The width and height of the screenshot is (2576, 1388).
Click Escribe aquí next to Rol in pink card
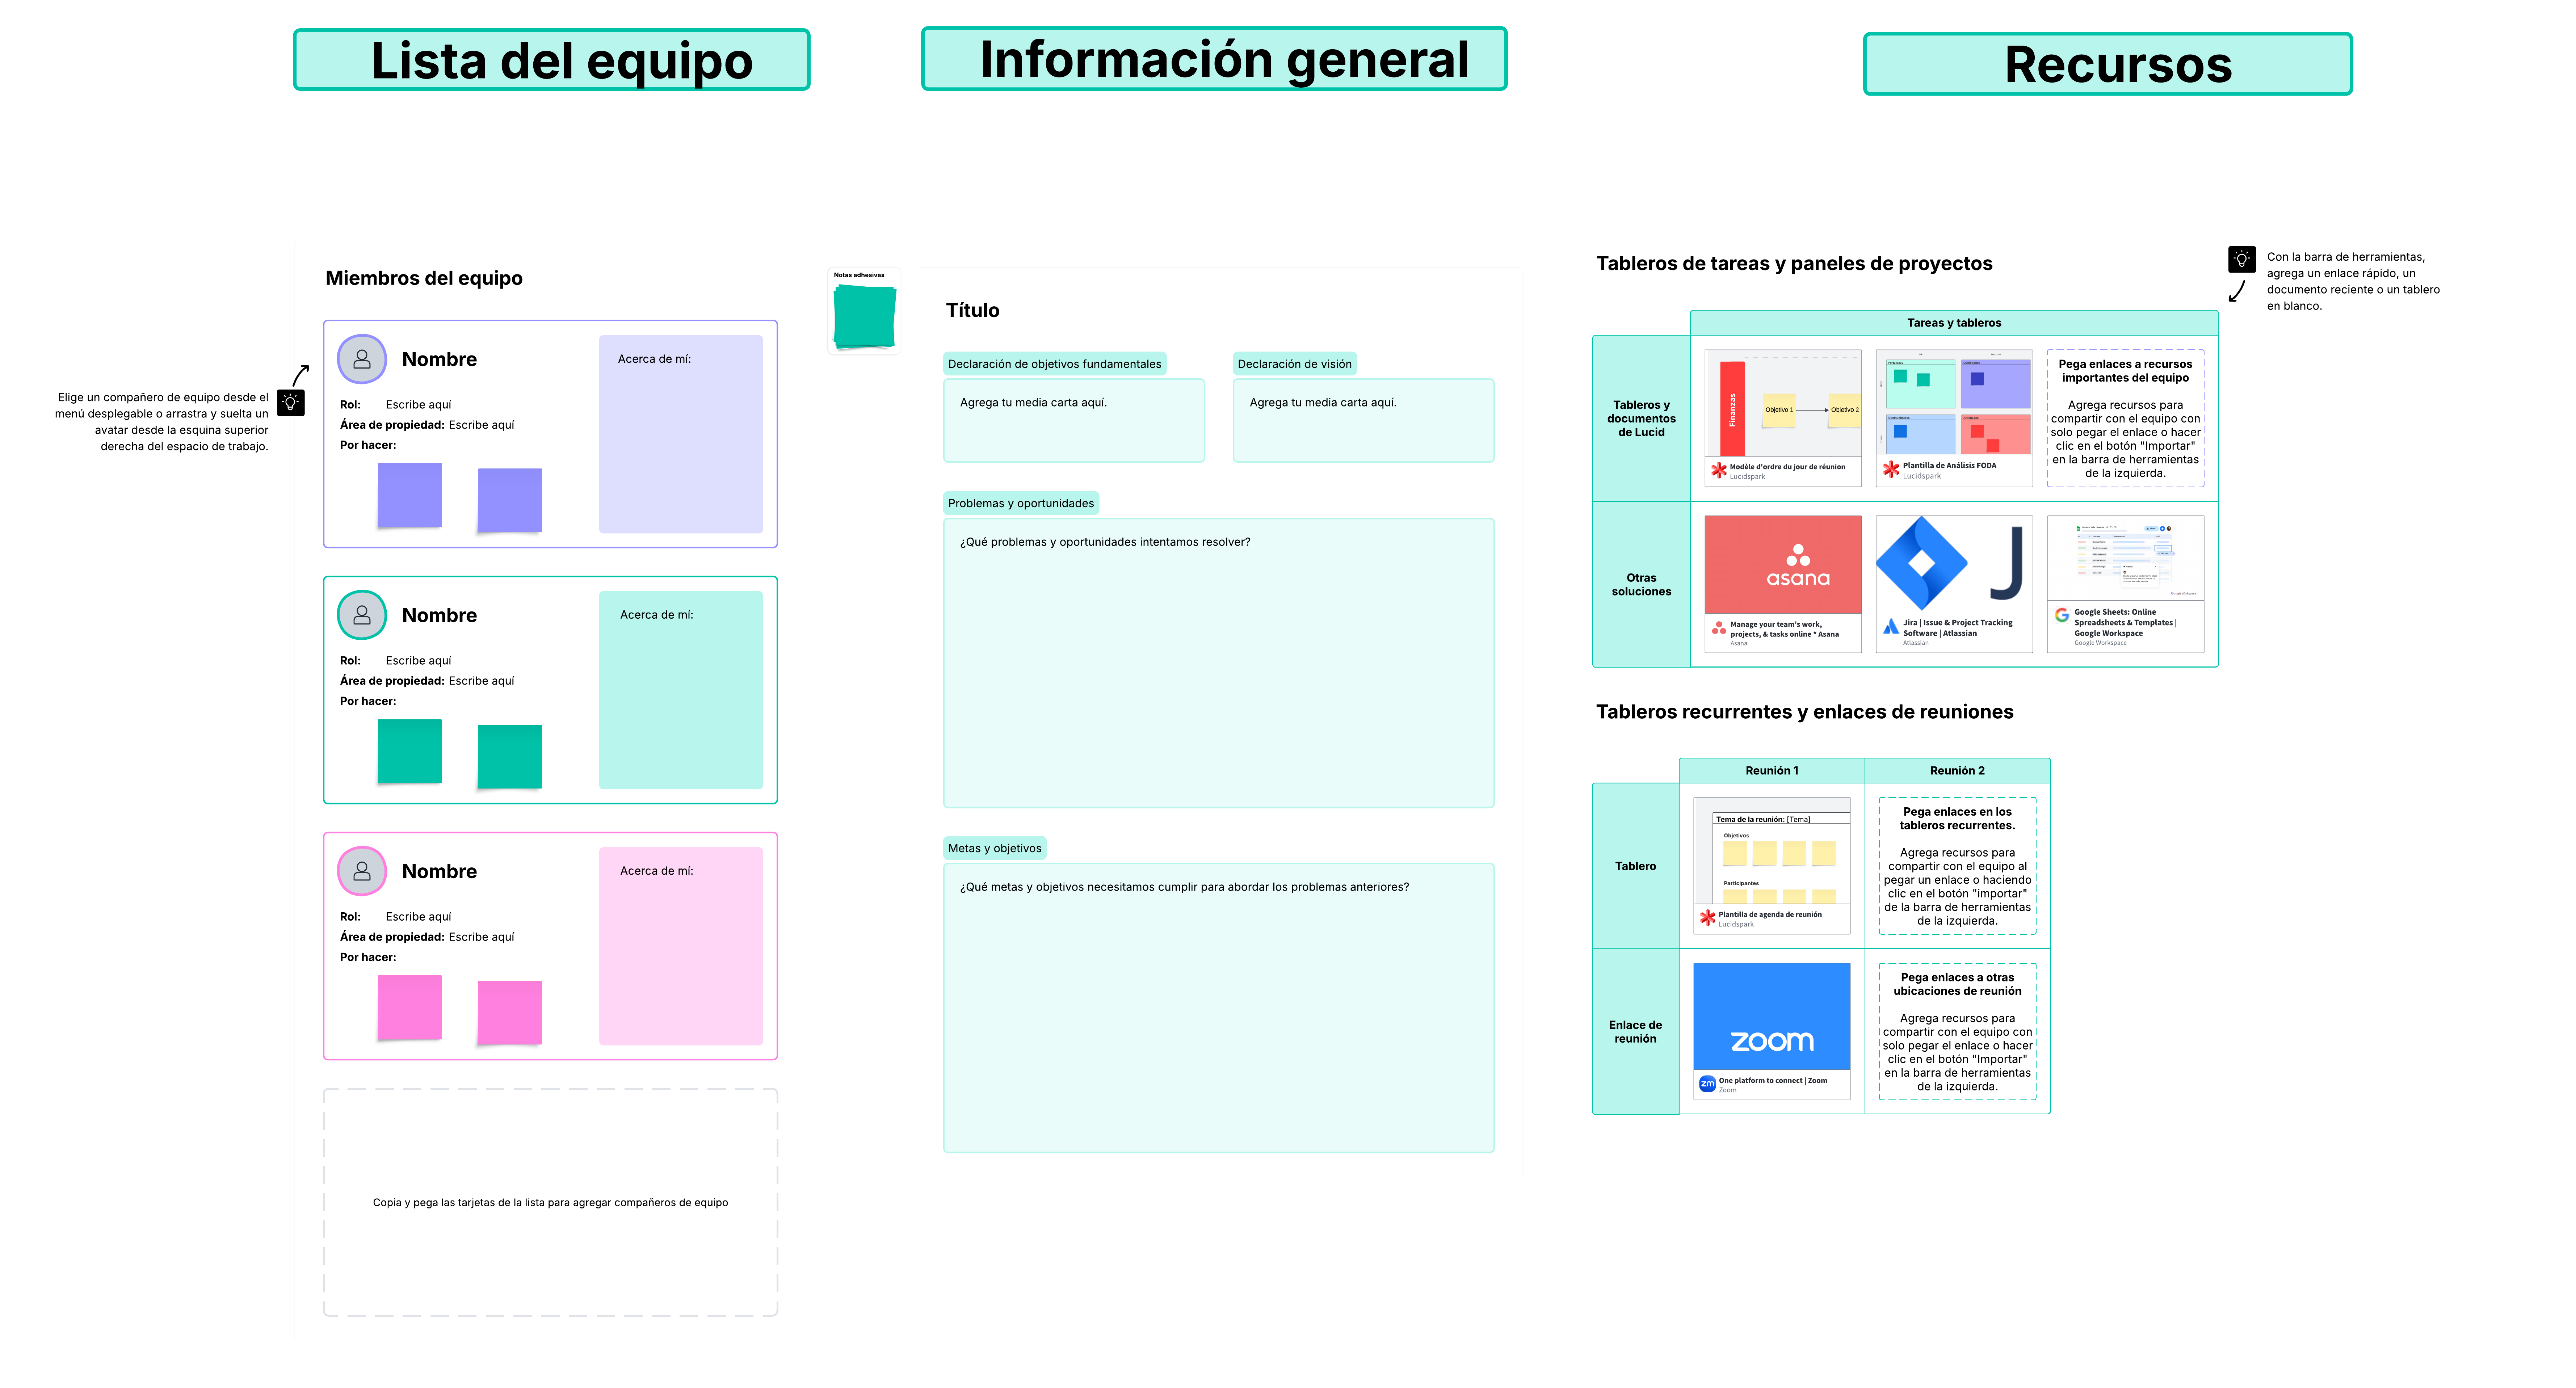click(x=418, y=917)
